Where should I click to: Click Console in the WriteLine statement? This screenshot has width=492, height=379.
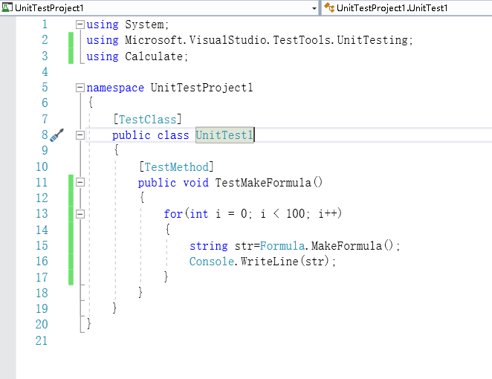[212, 261]
